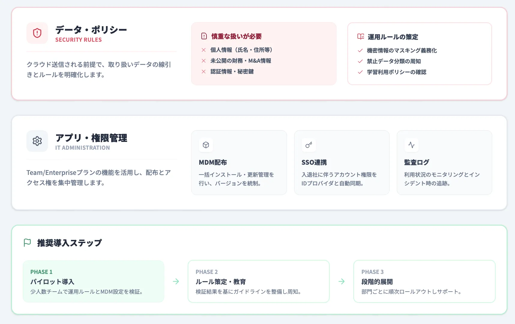Toggle the checkmark for 禁止データ分類の周知

(x=360, y=61)
